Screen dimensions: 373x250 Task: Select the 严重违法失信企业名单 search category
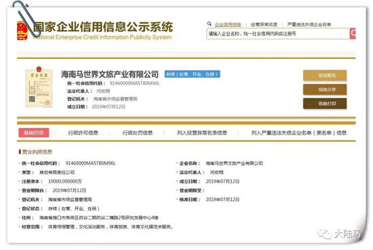click(309, 24)
